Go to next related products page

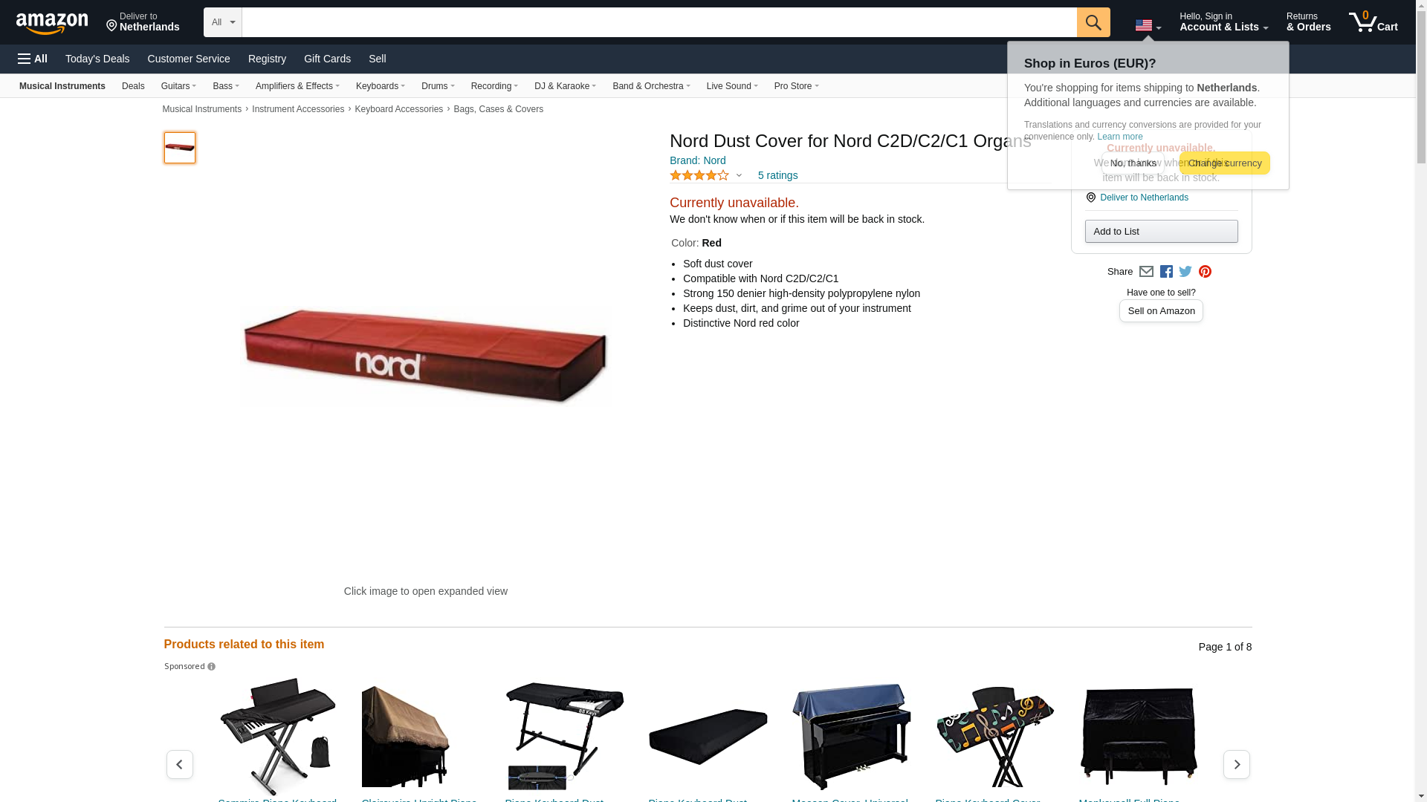1236,764
